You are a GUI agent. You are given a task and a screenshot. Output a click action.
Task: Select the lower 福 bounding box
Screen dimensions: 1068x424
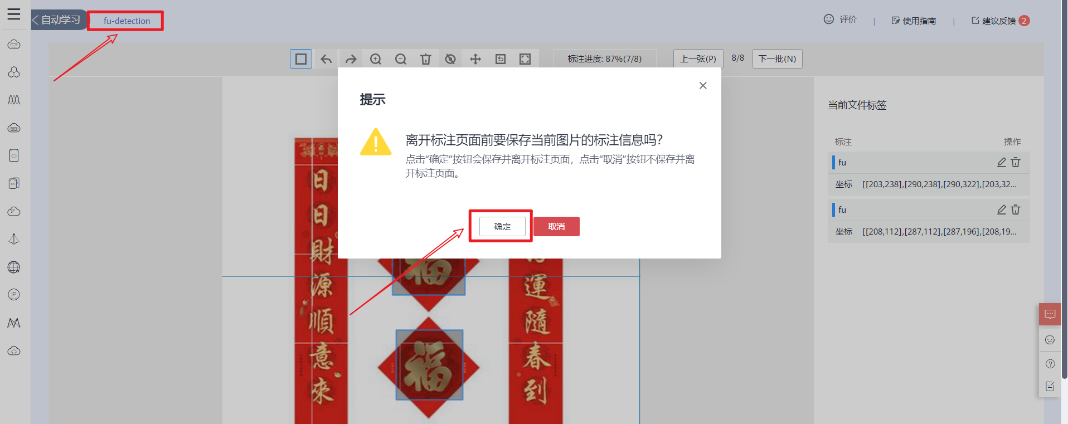pyautogui.click(x=429, y=364)
